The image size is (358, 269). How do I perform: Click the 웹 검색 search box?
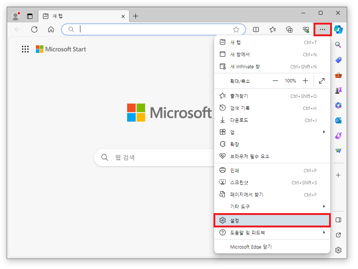point(154,158)
